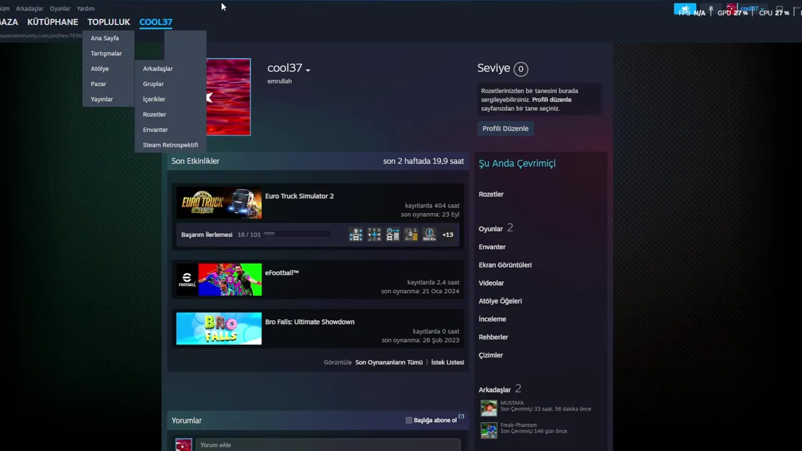Click the Seviye 0 level badge
Viewport: 802px width, 451px height.
520,69
